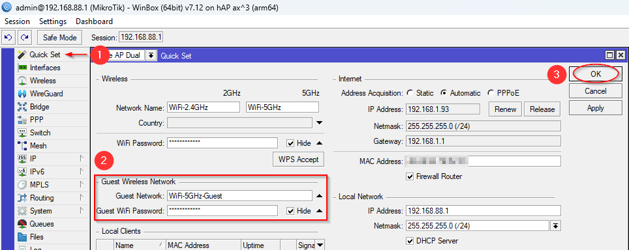
Task: Expand the Country dropdown arrow
Action: [320, 123]
